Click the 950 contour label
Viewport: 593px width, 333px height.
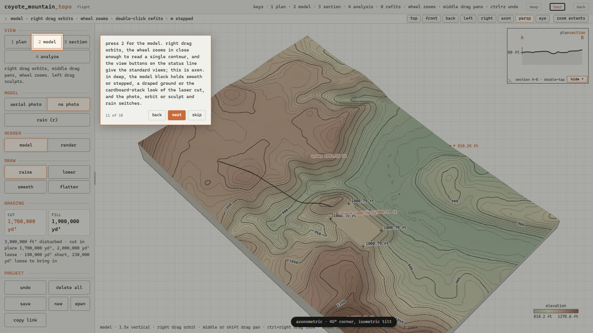click(x=317, y=233)
